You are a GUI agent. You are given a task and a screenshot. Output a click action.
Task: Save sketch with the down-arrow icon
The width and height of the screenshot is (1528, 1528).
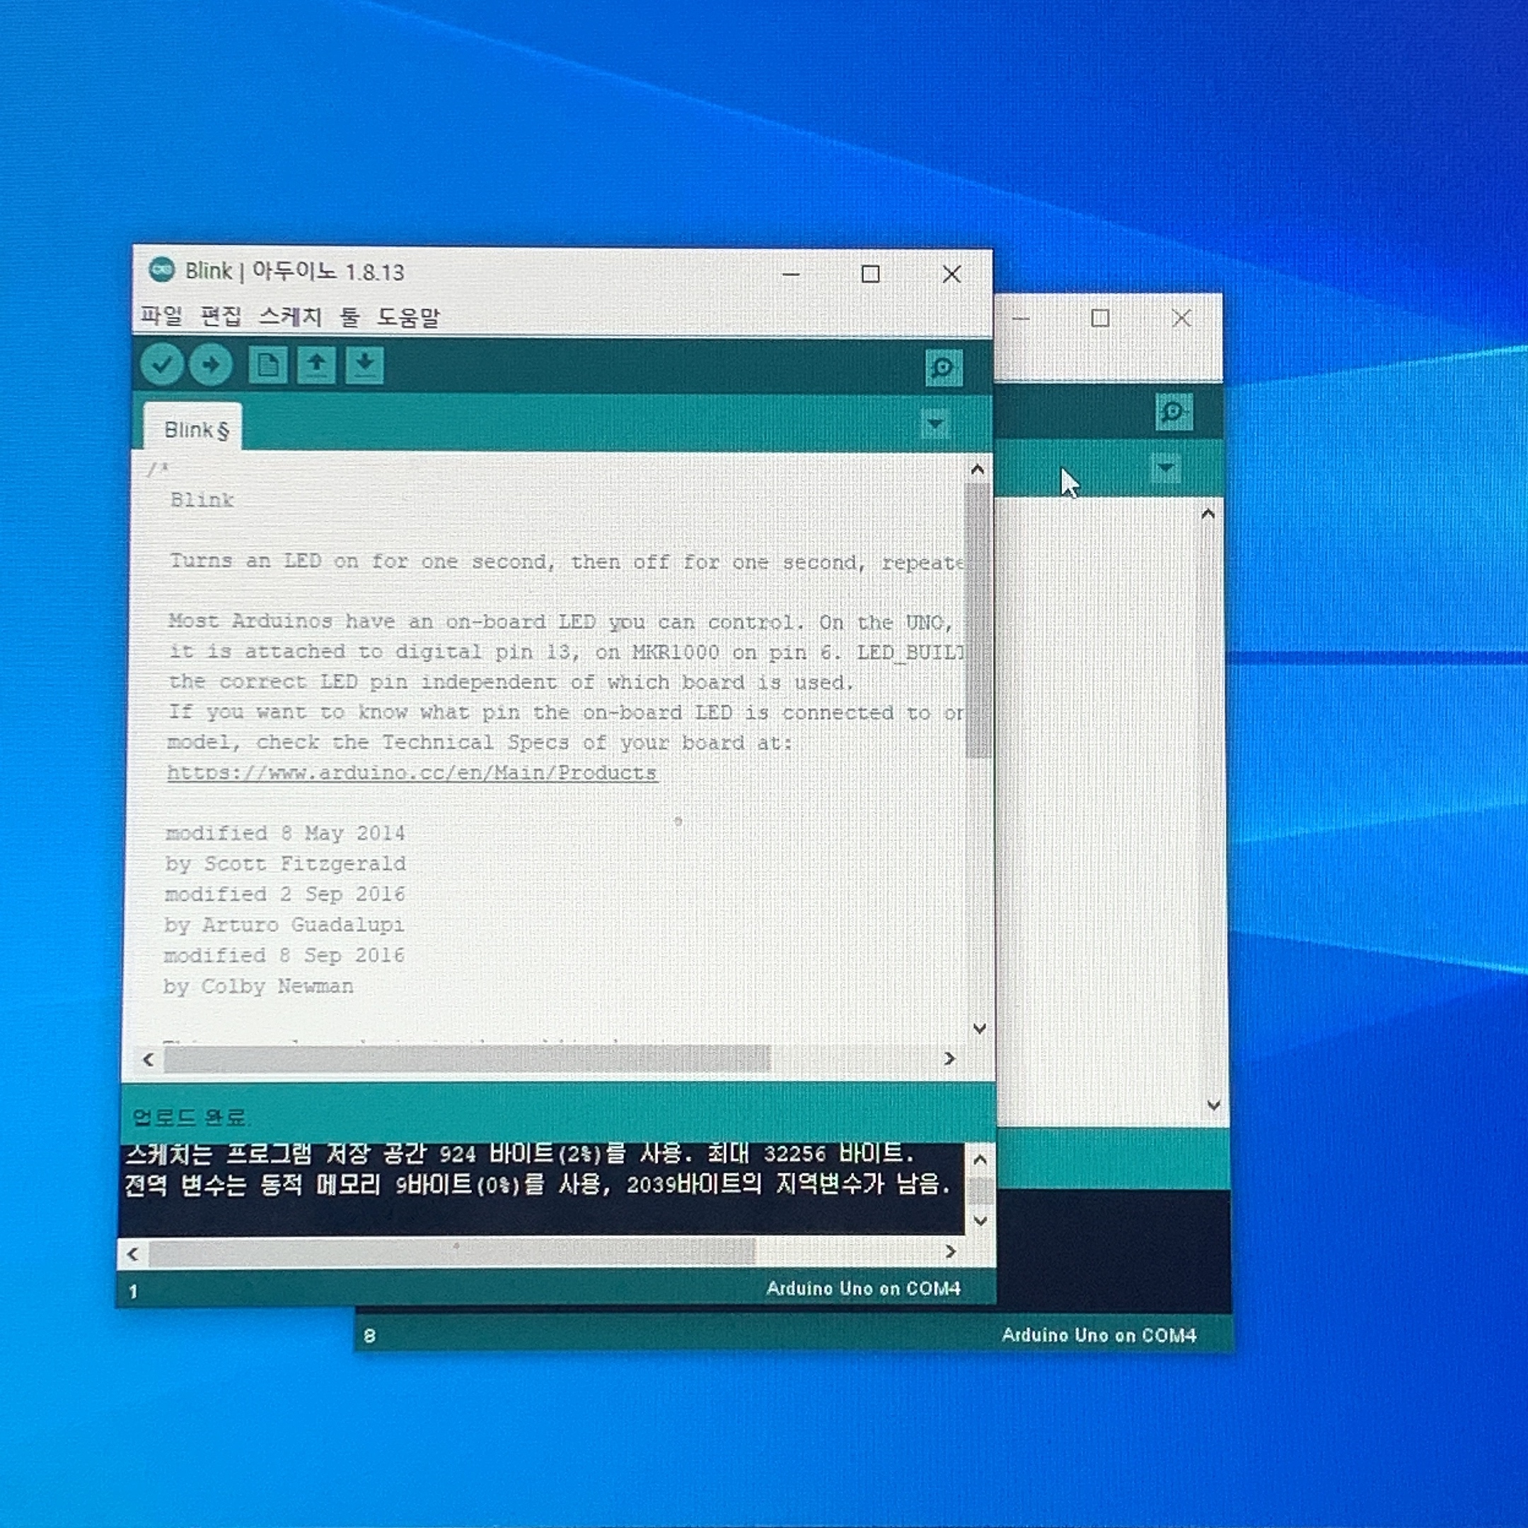[364, 366]
